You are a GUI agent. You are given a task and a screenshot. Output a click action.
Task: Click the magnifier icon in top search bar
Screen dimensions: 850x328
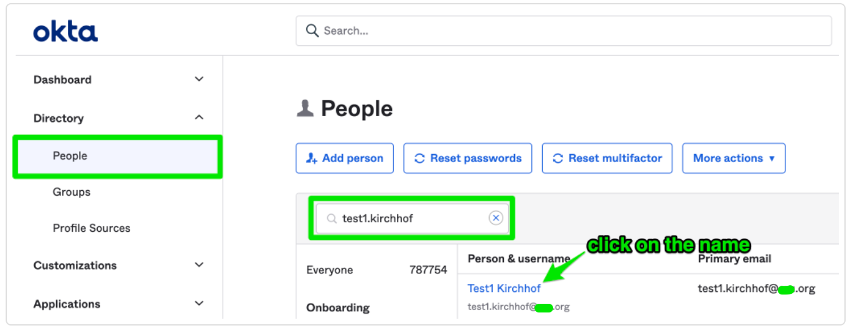312,30
